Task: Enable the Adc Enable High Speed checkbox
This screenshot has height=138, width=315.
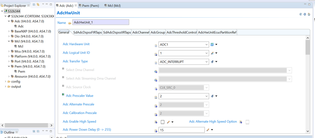Action: tap(162, 122)
